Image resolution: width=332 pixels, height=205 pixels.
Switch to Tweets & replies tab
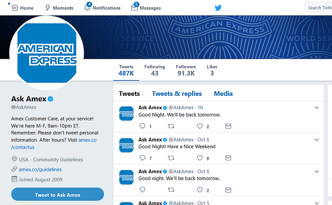(x=177, y=94)
